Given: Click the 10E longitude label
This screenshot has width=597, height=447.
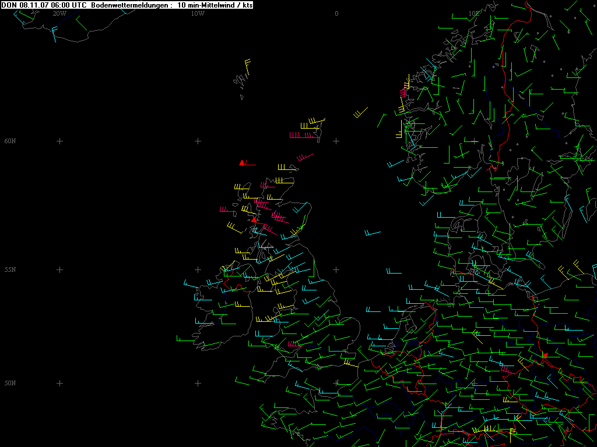Looking at the screenshot, I should [x=475, y=13].
